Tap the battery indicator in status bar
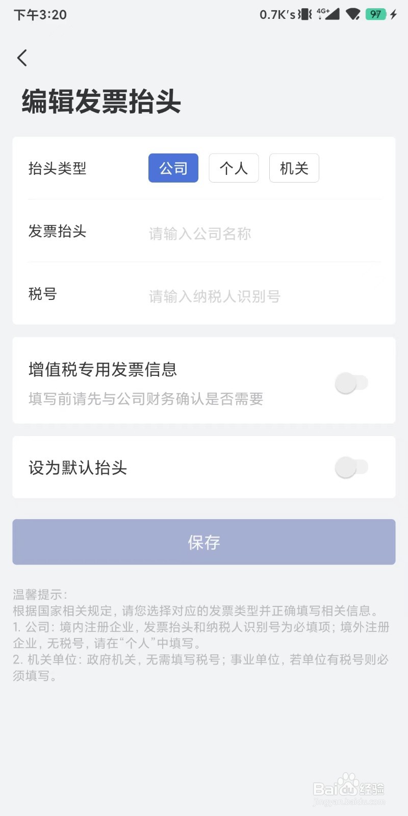 (x=376, y=14)
